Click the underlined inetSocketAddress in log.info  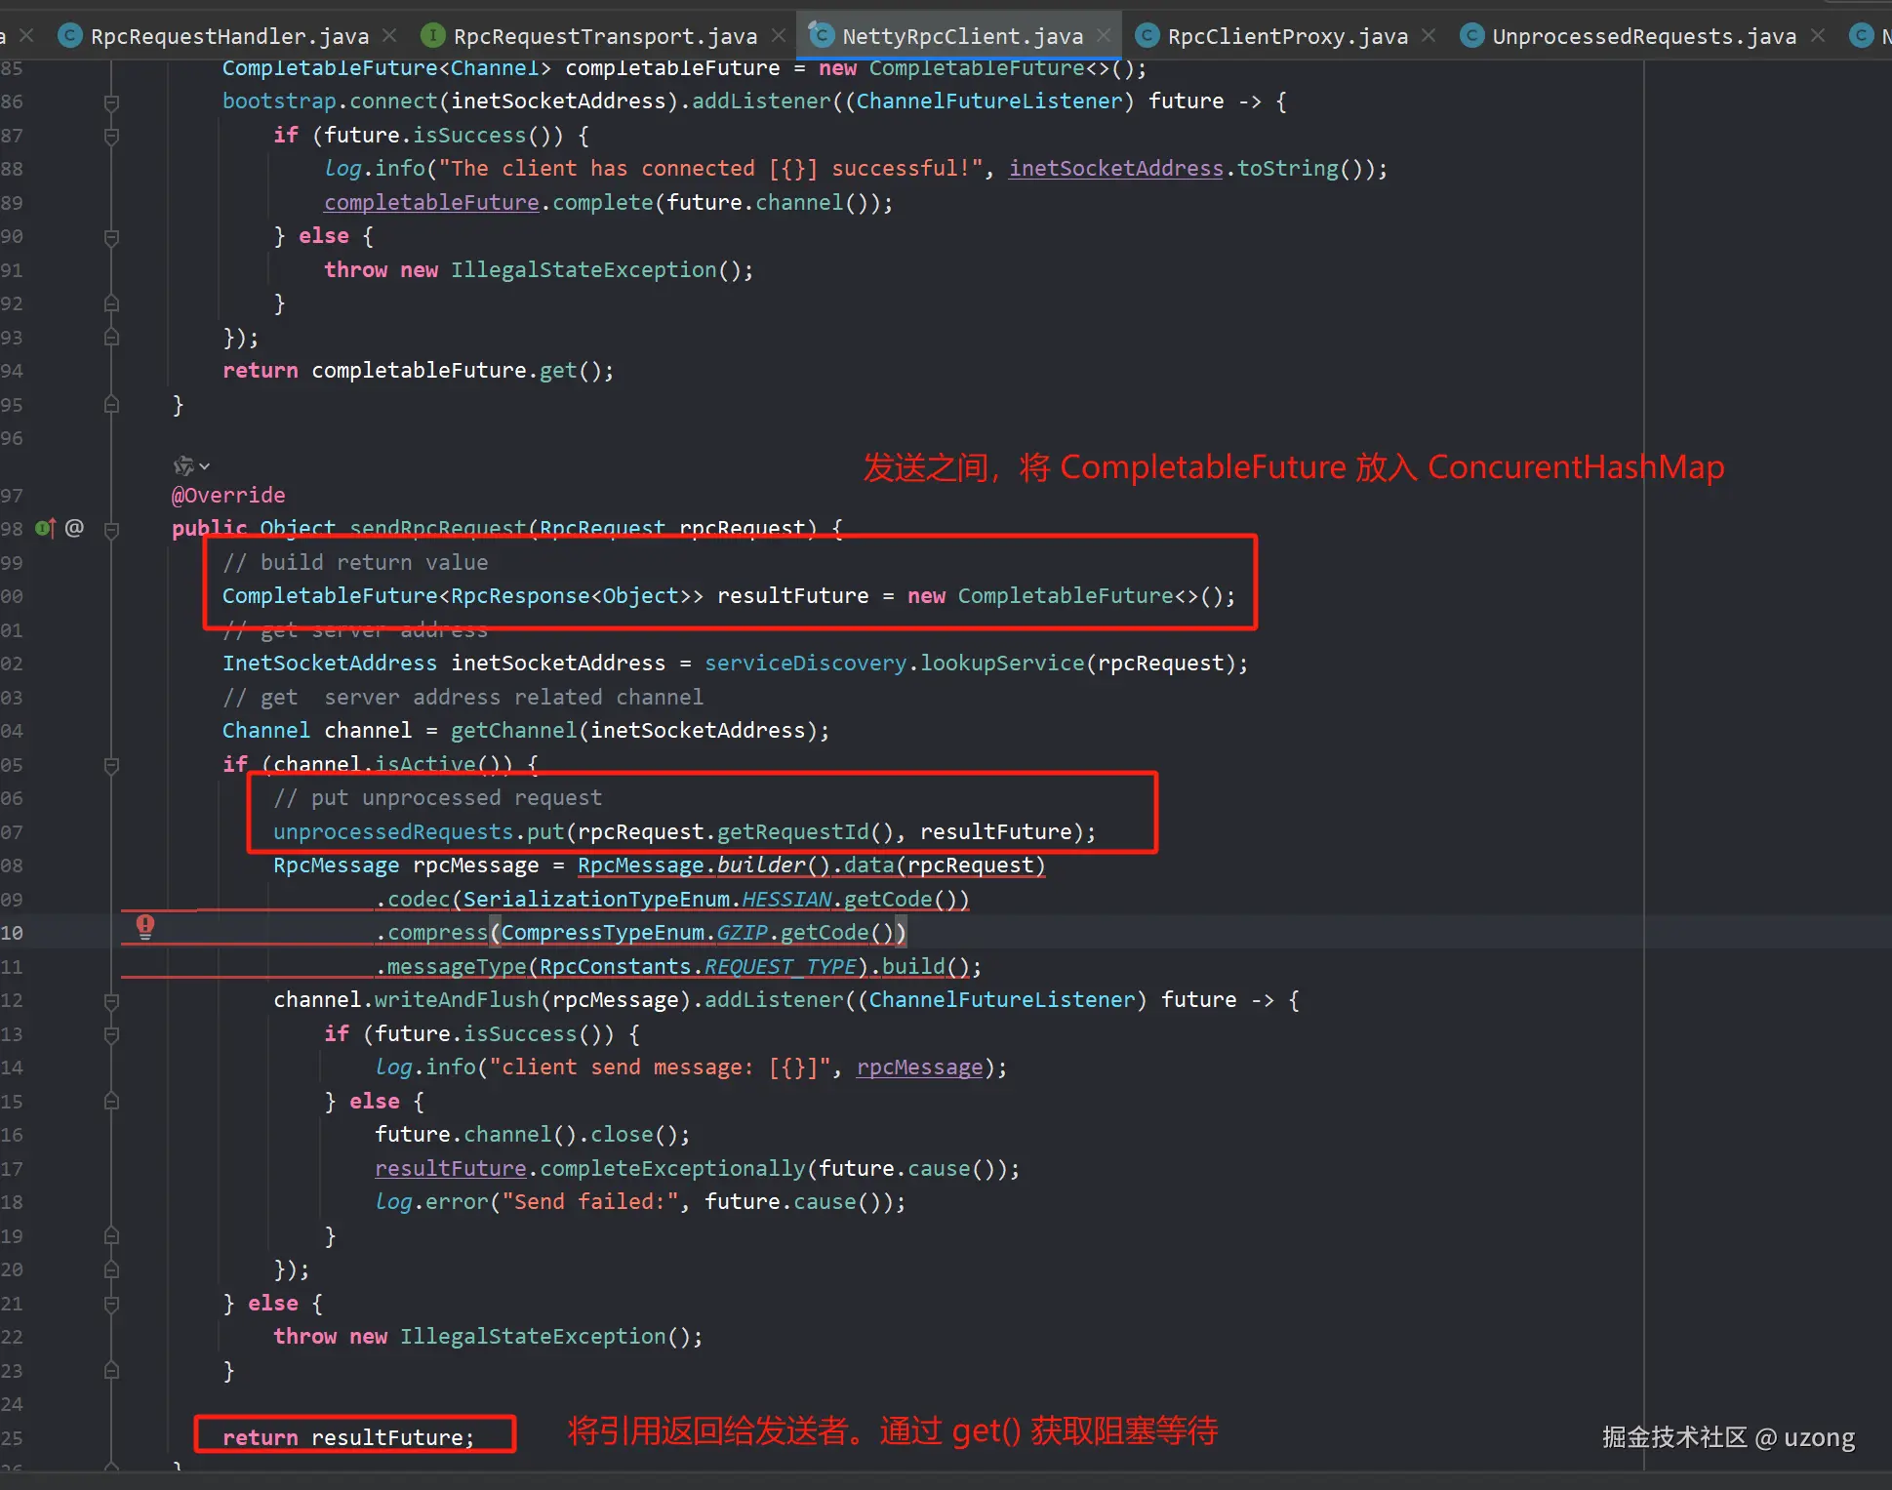click(1115, 168)
